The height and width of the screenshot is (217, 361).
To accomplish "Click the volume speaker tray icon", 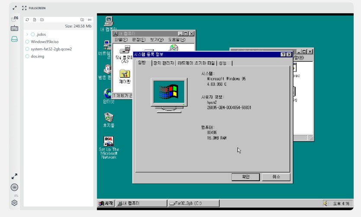I will pyautogui.click(x=326, y=203).
